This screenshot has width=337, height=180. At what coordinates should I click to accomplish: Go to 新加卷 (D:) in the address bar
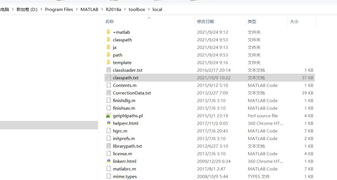click(x=27, y=9)
